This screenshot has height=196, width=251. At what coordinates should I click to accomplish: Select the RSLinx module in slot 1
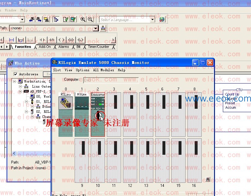(x=82, y=115)
